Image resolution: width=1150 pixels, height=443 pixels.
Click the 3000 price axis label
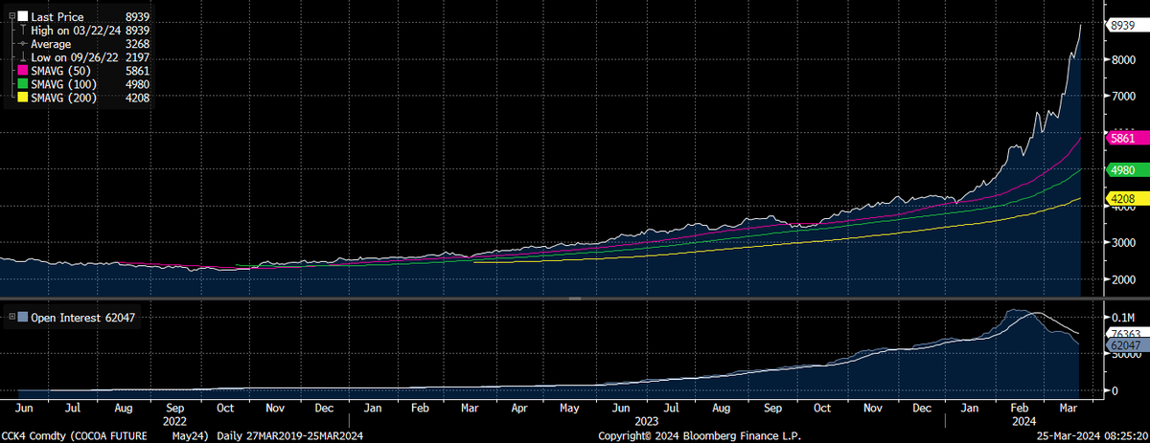coord(1122,243)
